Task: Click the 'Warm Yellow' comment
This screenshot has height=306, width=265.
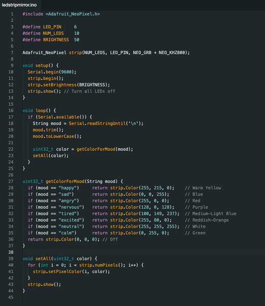Action: 203,188
